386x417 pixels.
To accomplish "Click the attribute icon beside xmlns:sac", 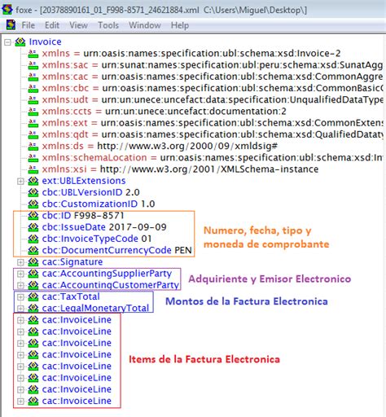I will tap(33, 65).
